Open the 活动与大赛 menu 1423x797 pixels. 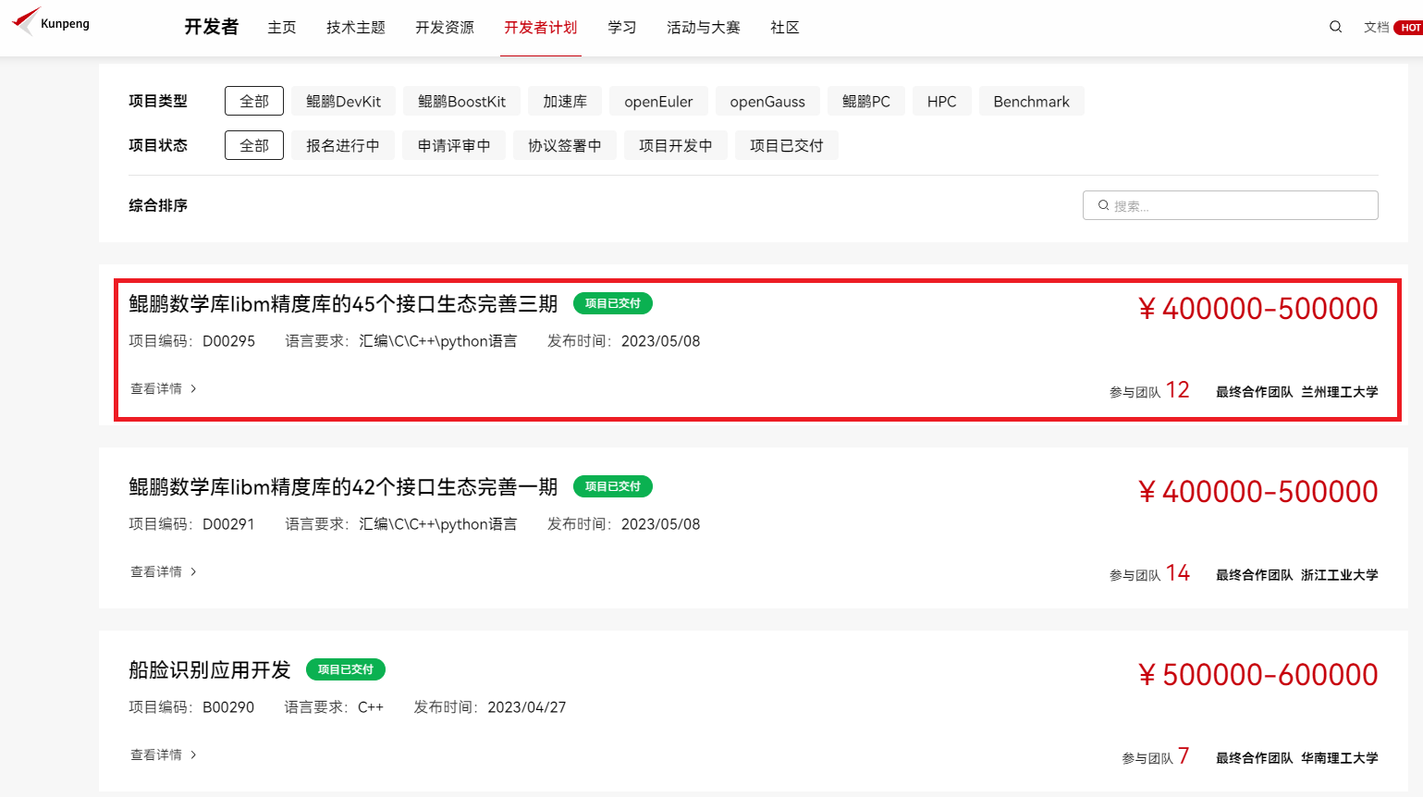point(703,28)
